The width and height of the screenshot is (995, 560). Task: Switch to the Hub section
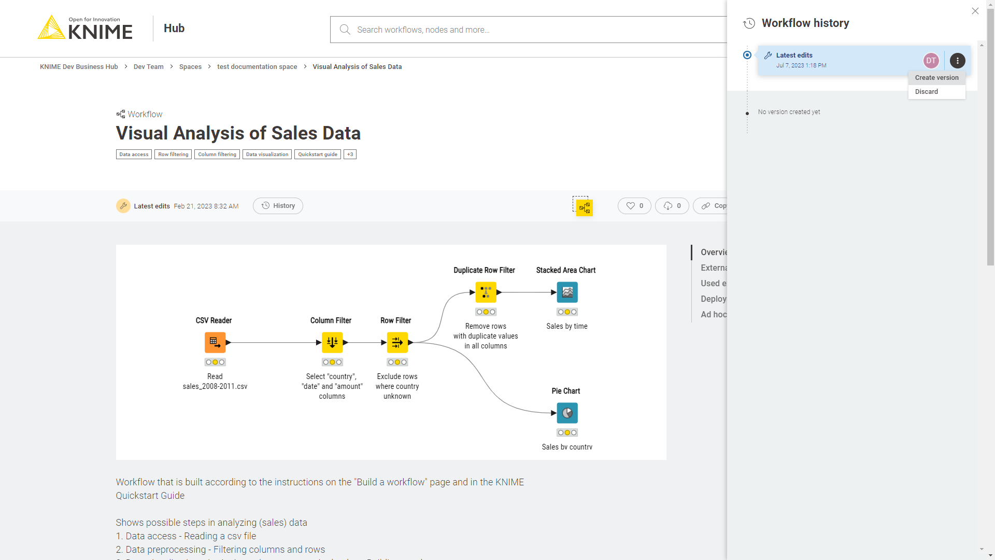click(x=174, y=28)
